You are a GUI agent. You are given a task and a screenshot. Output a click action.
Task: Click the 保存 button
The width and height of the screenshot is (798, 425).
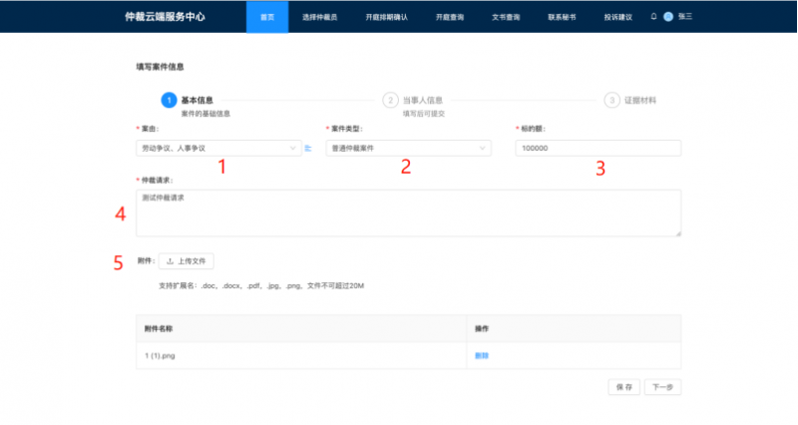point(624,387)
